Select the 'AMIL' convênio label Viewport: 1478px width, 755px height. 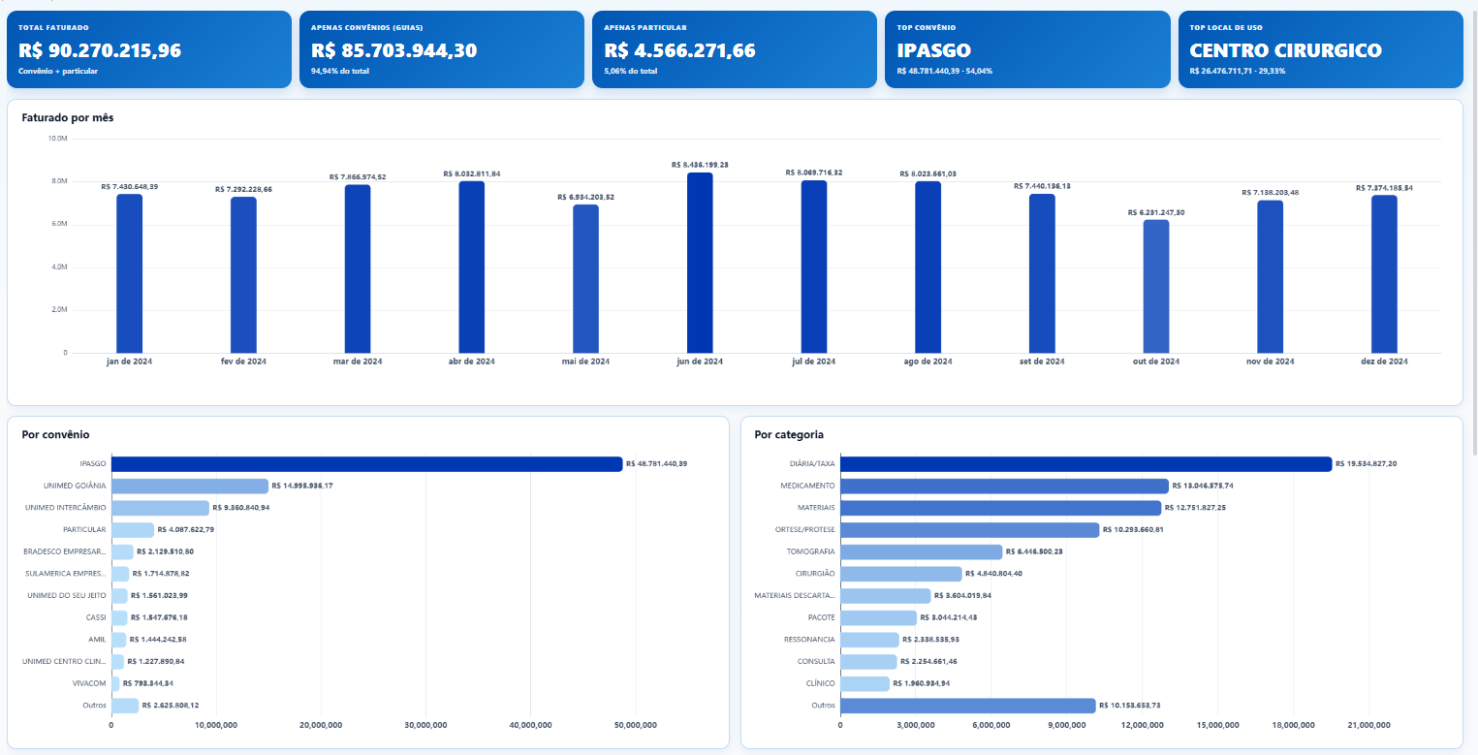click(97, 640)
